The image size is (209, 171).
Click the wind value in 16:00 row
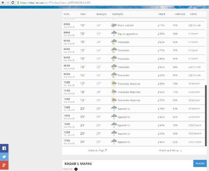195,134
